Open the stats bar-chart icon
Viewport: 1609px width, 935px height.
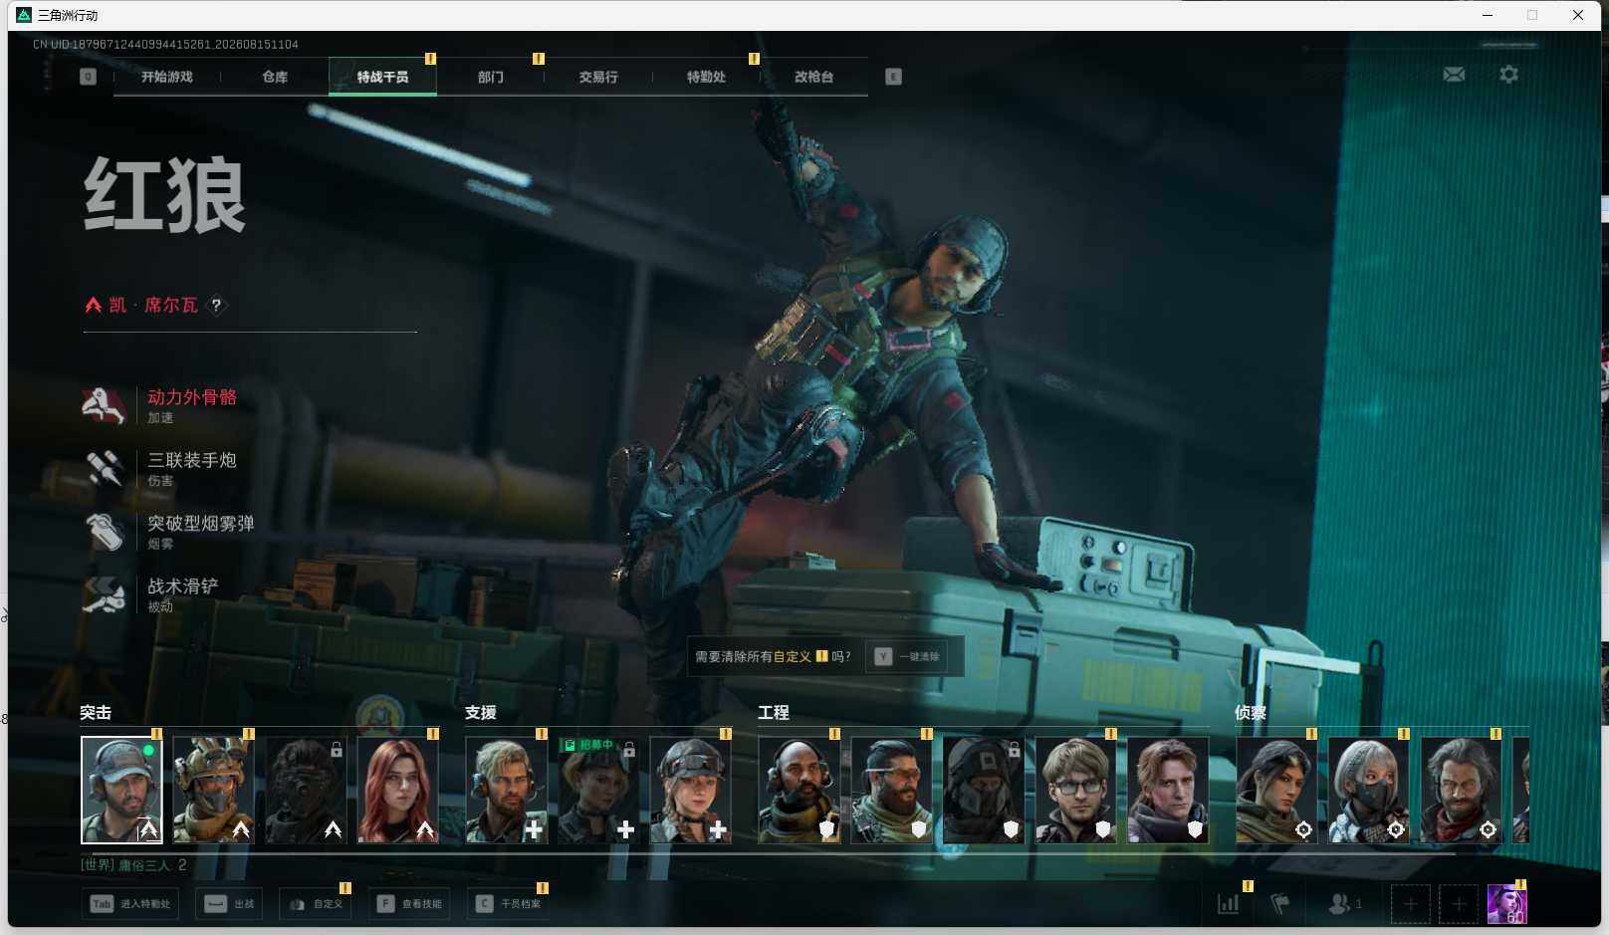[1229, 903]
